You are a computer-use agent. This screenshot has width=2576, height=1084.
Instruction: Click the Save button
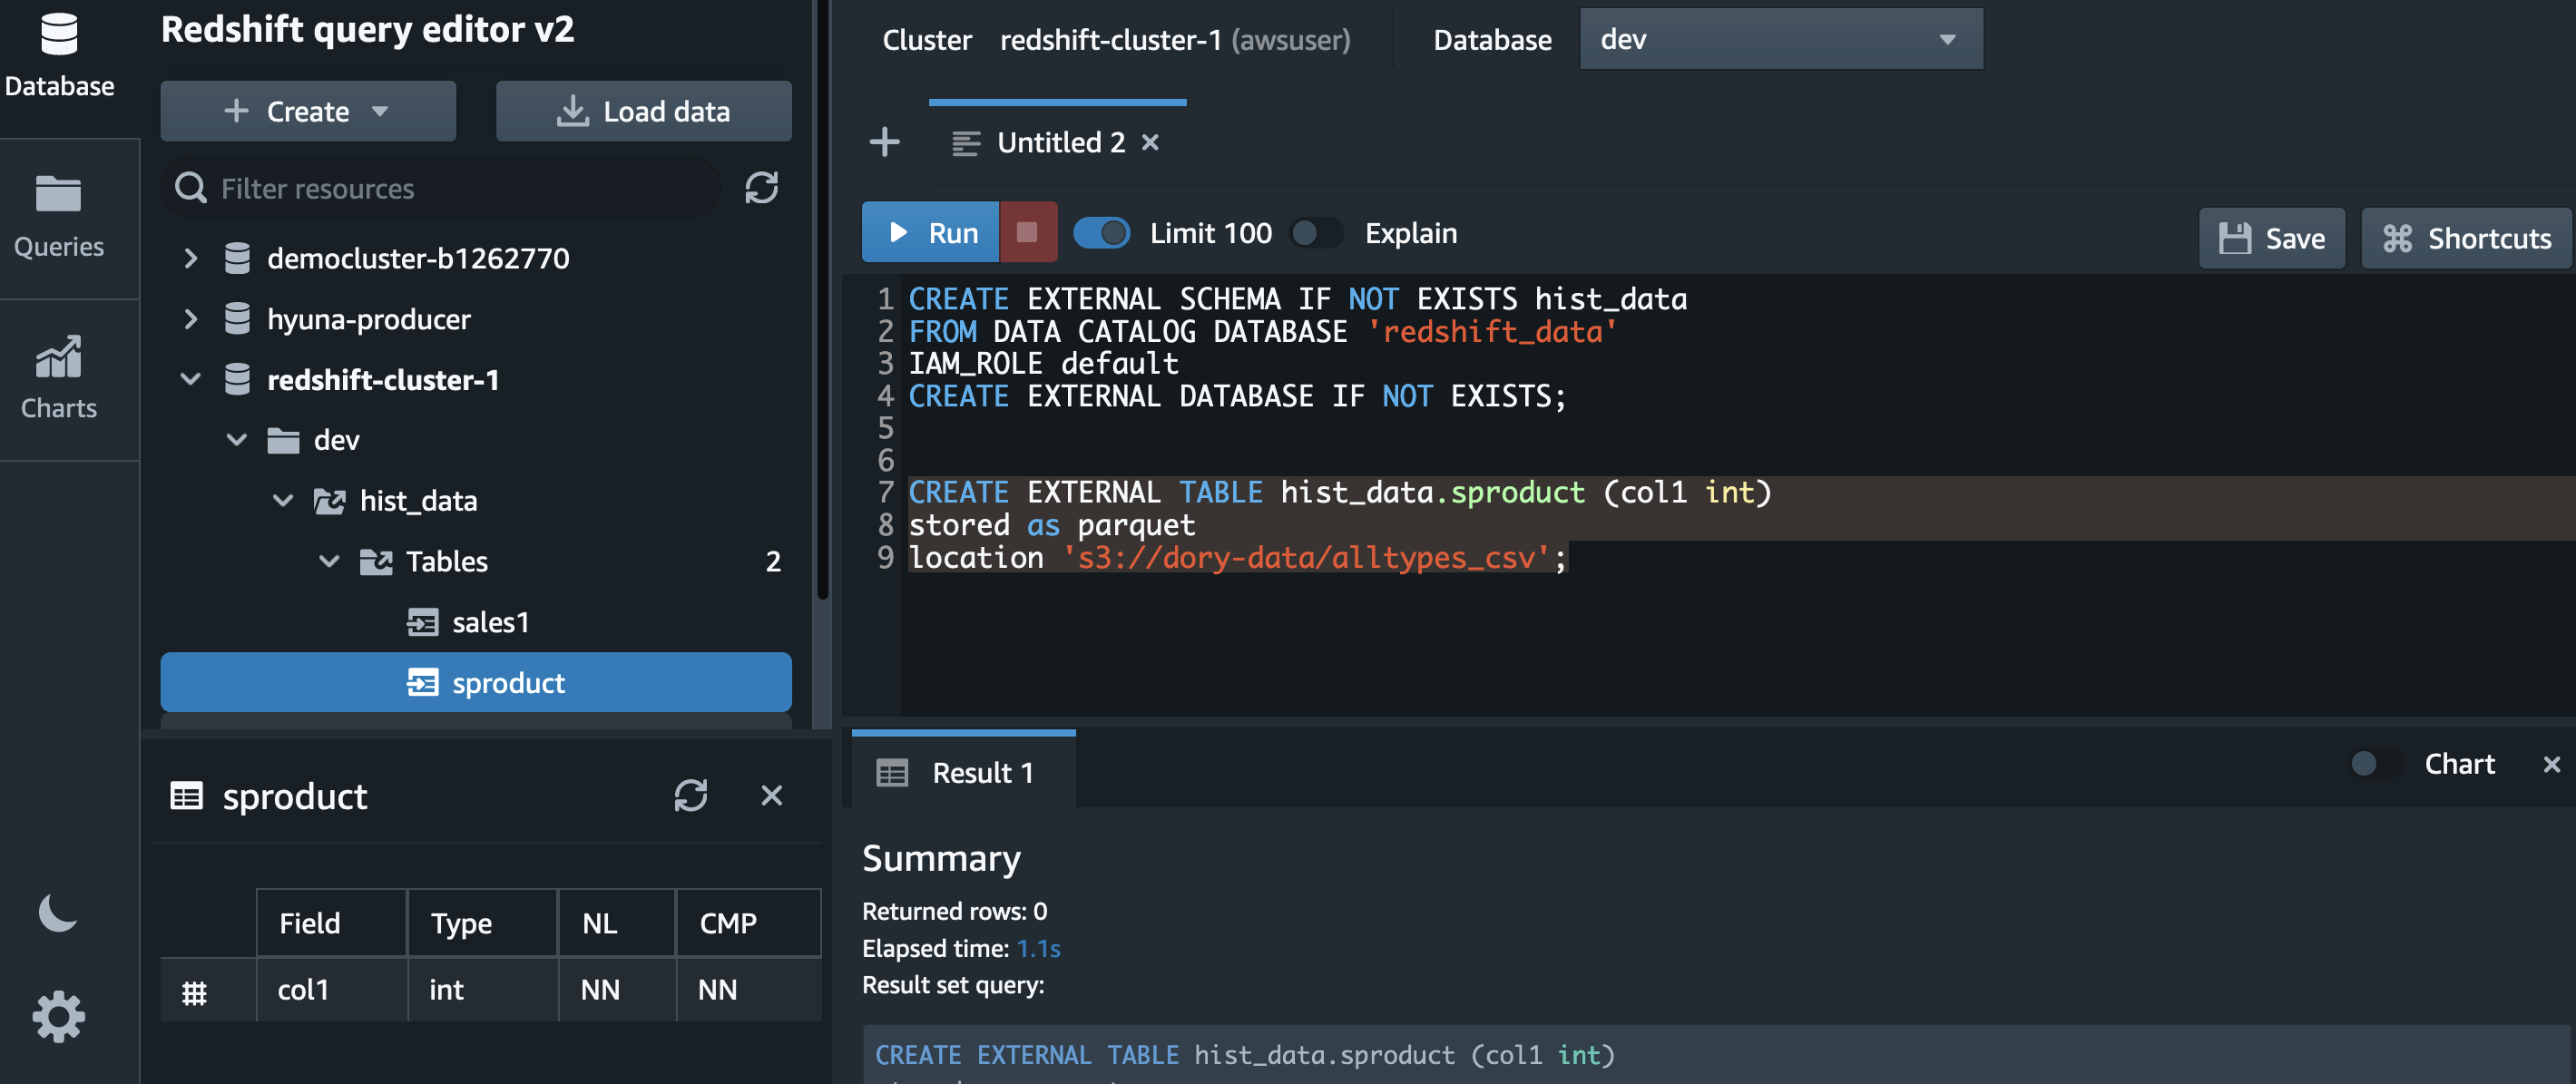click(2271, 238)
